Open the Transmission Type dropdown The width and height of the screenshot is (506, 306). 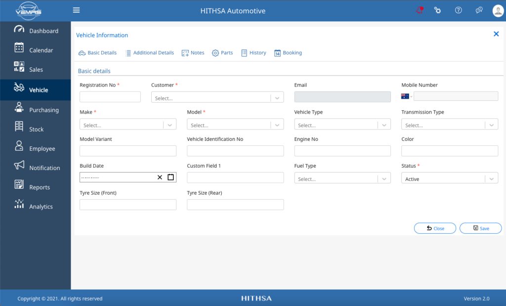(450, 125)
